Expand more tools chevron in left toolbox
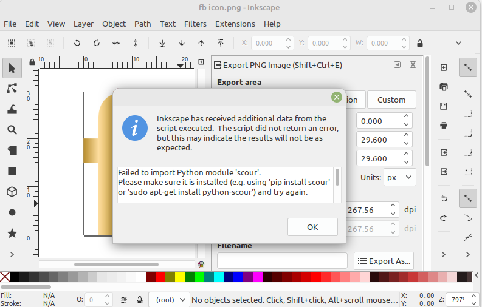 [12, 254]
